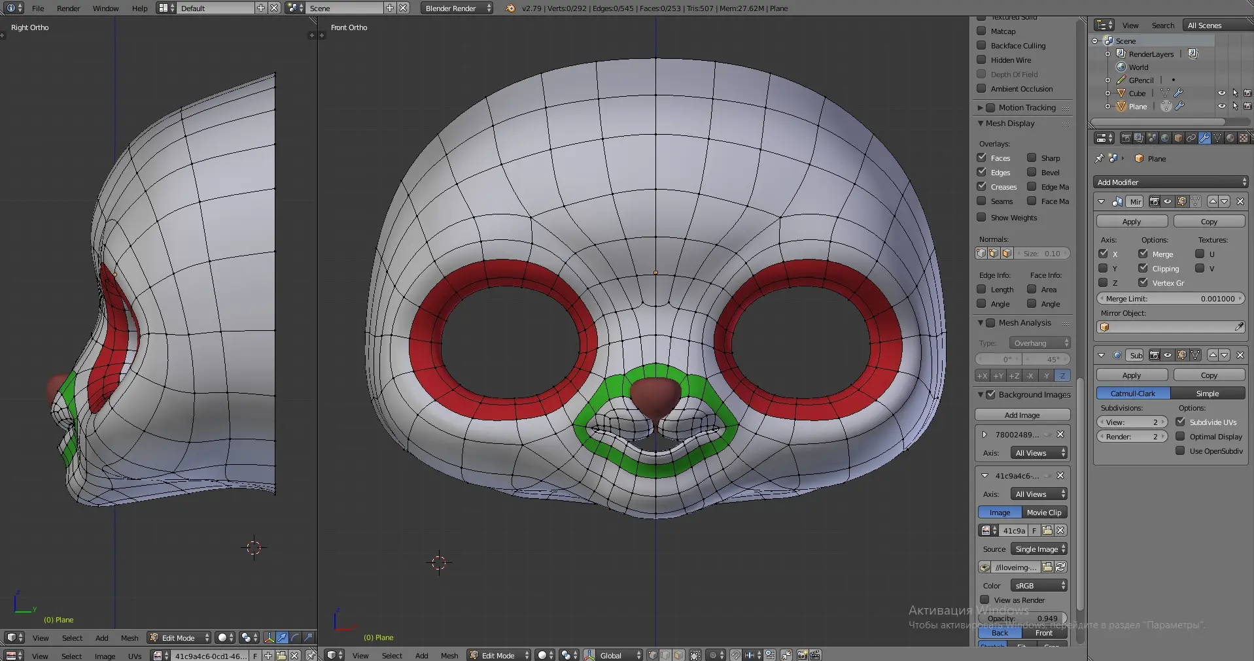The width and height of the screenshot is (1254, 661).
Task: Enable the Backface Culling checkbox
Action: [x=981, y=46]
